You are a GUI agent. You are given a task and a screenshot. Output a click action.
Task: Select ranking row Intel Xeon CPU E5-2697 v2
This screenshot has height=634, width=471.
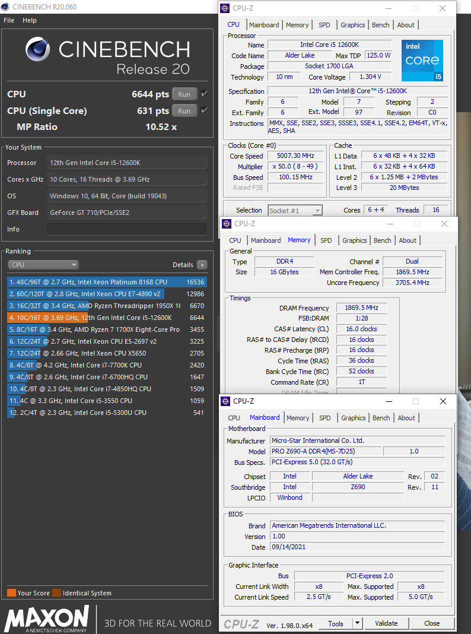107,341
